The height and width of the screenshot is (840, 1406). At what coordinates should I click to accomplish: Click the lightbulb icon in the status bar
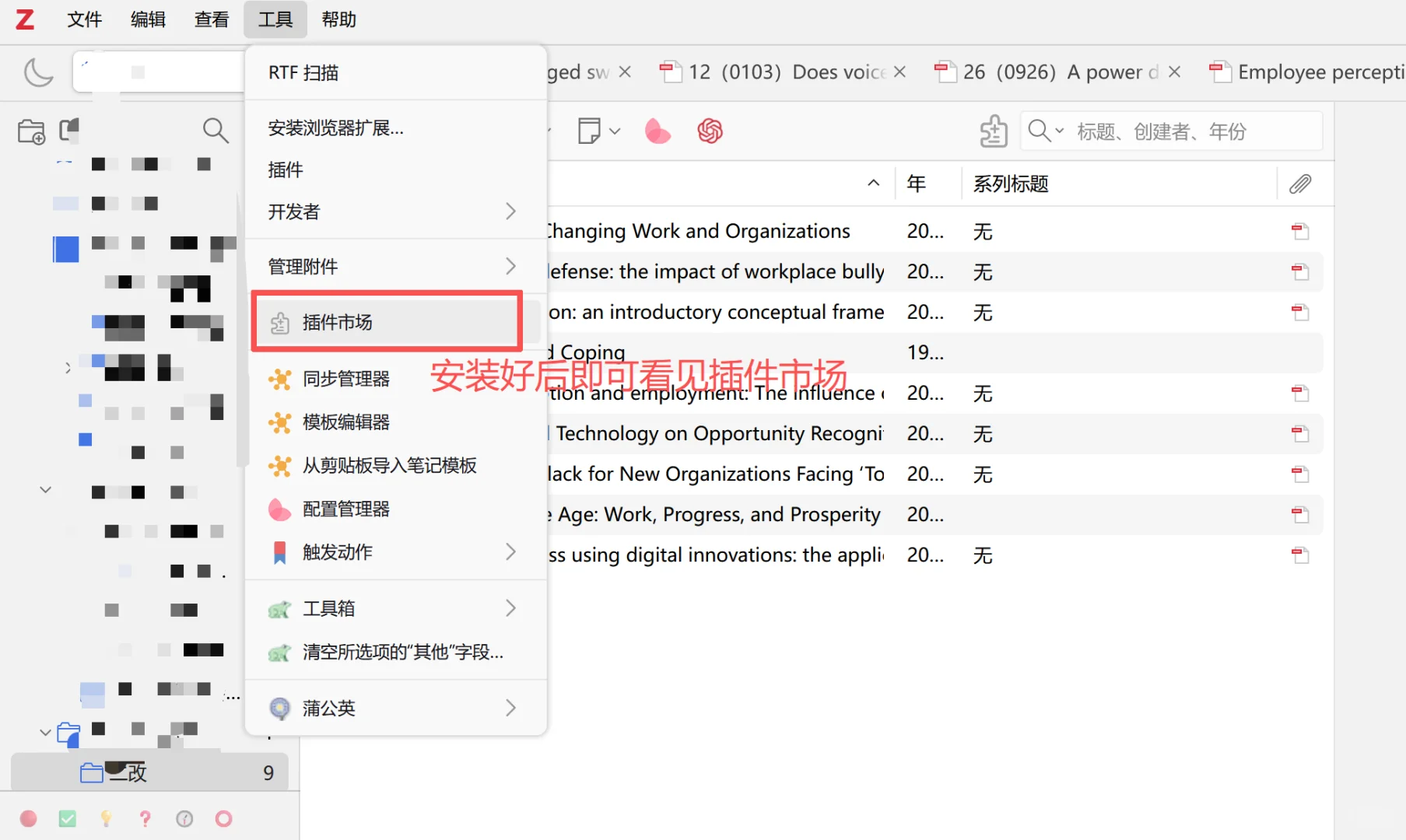coord(107,818)
